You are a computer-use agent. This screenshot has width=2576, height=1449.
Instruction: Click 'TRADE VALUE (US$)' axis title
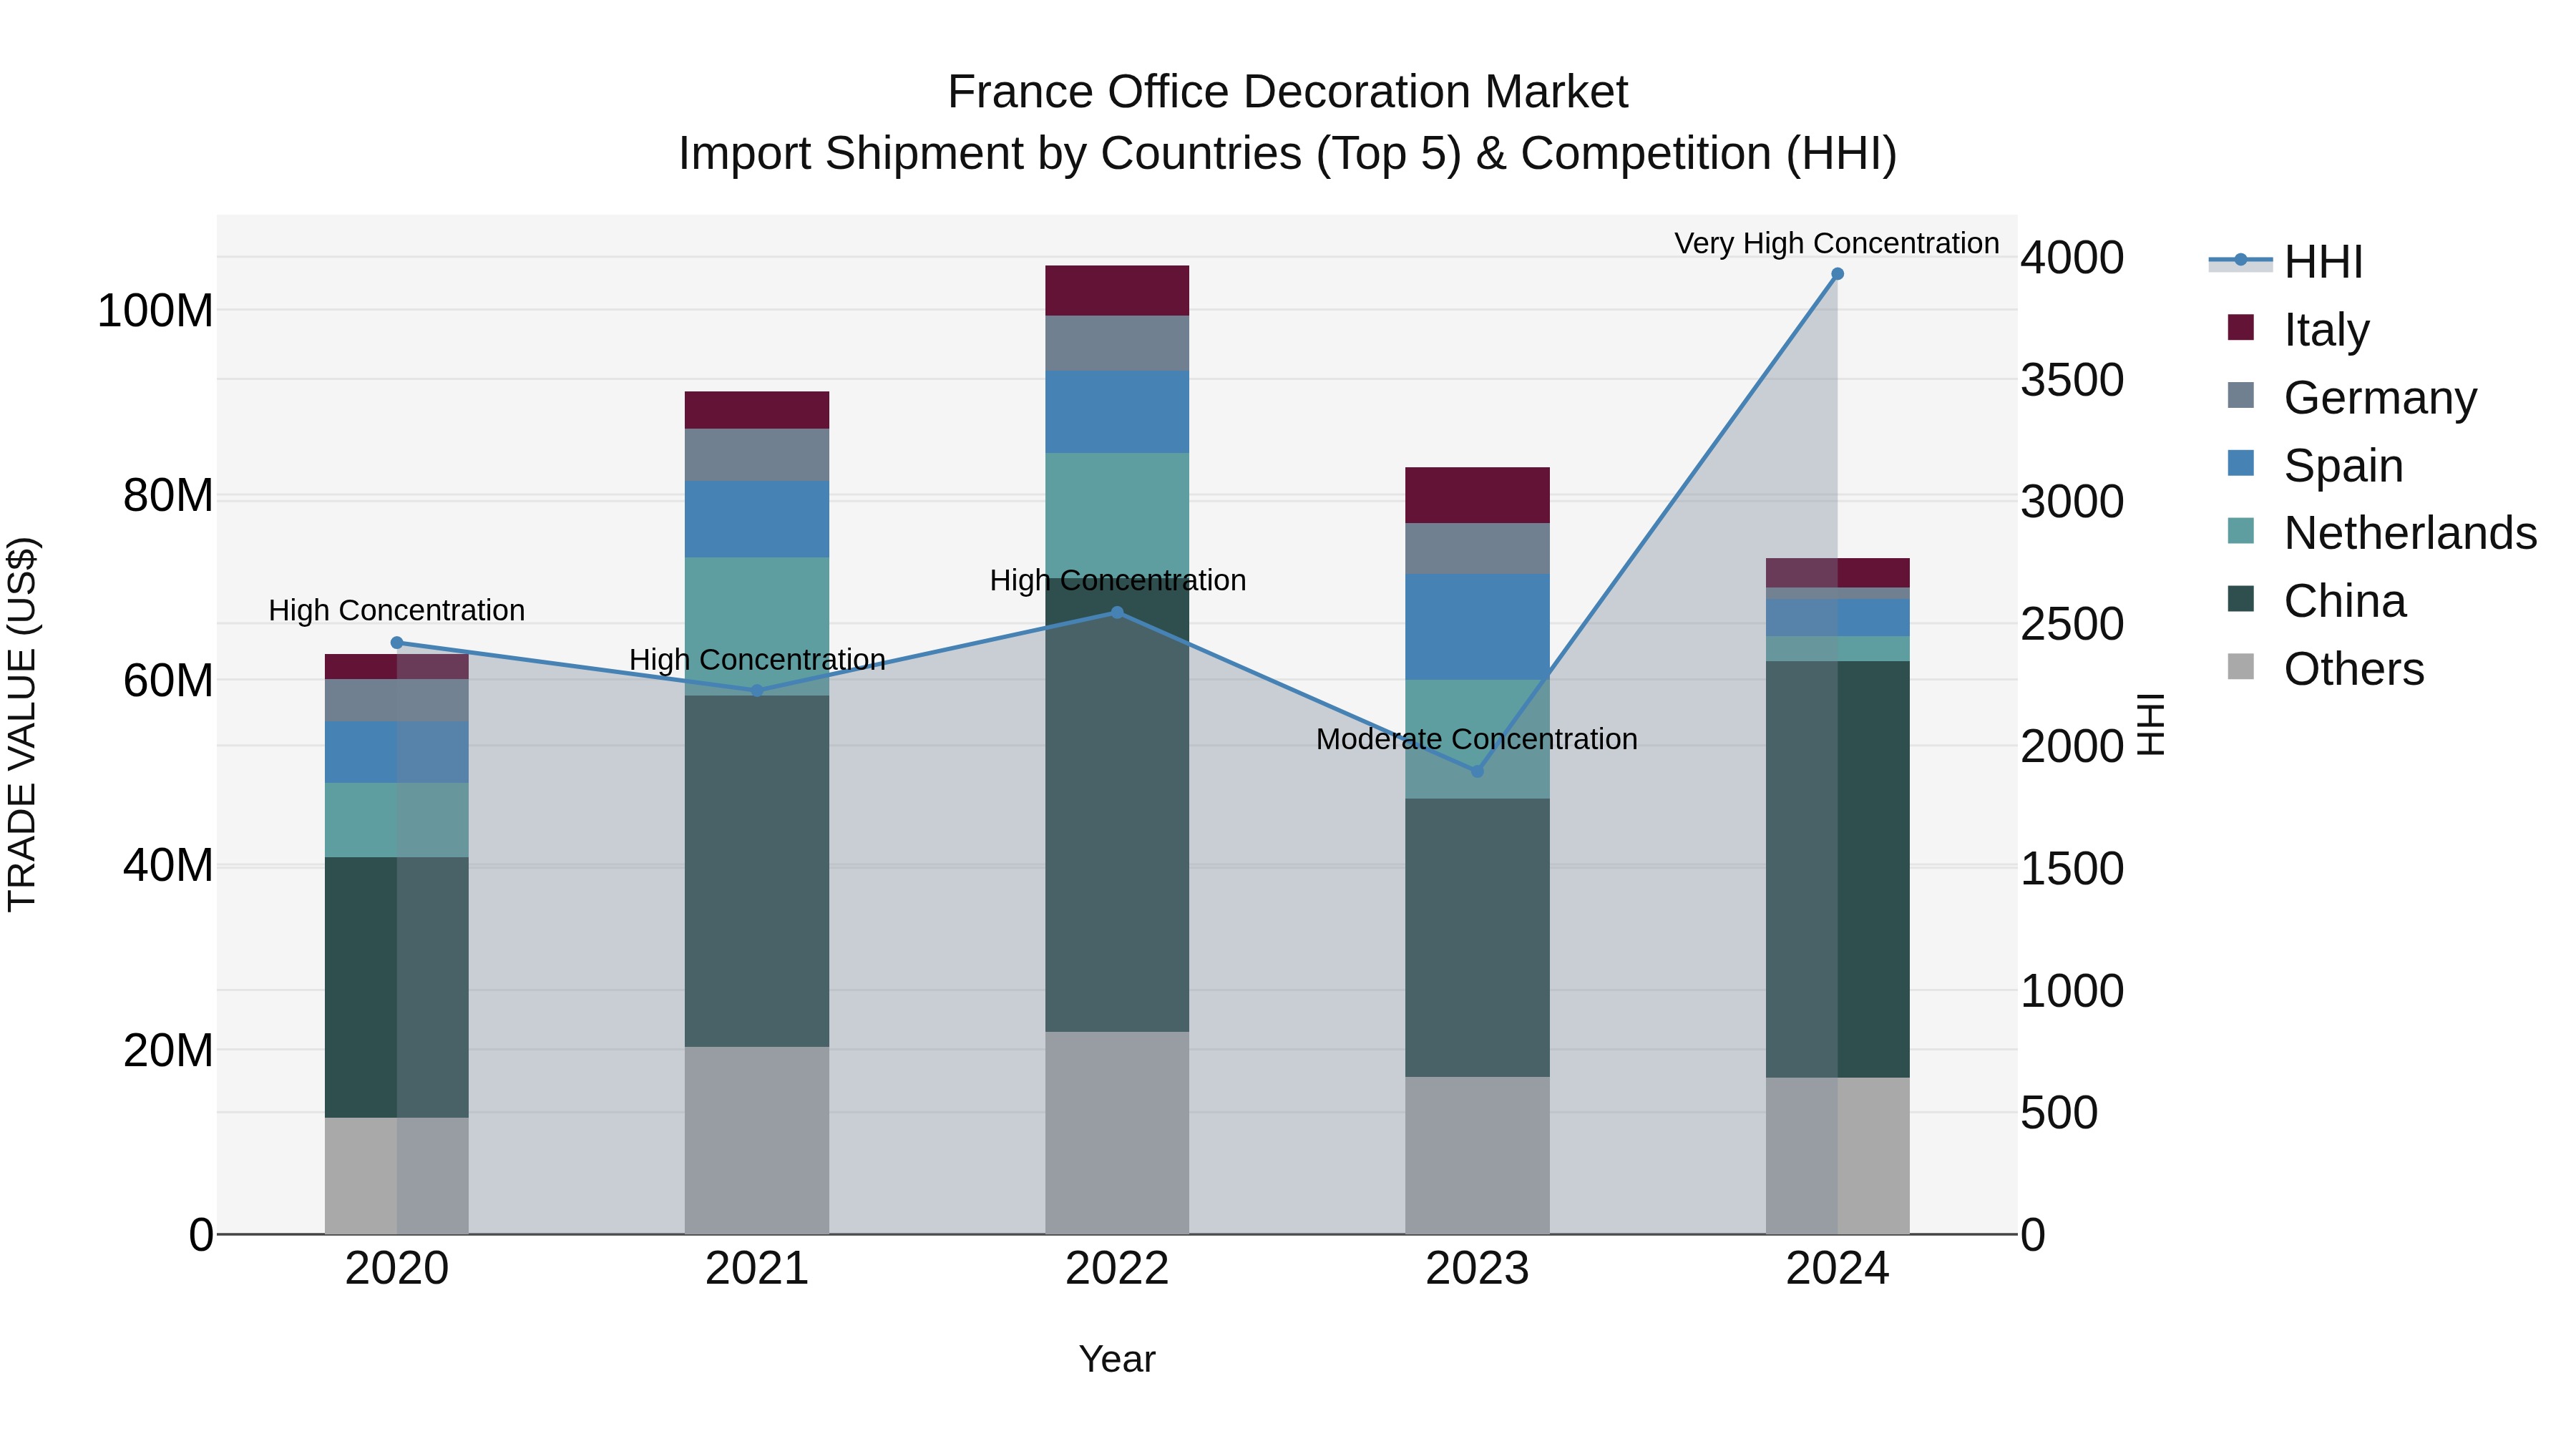click(22, 724)
